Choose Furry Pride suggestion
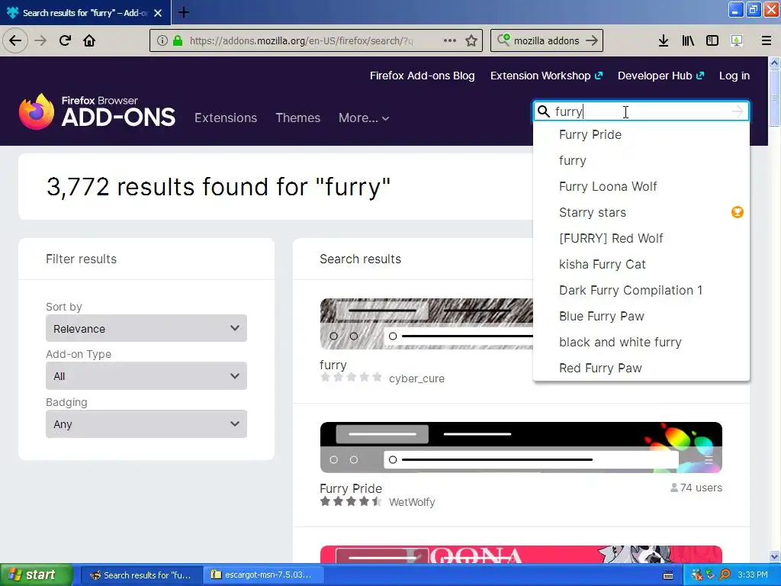Screen dimensions: 781x586 [x=641, y=134]
